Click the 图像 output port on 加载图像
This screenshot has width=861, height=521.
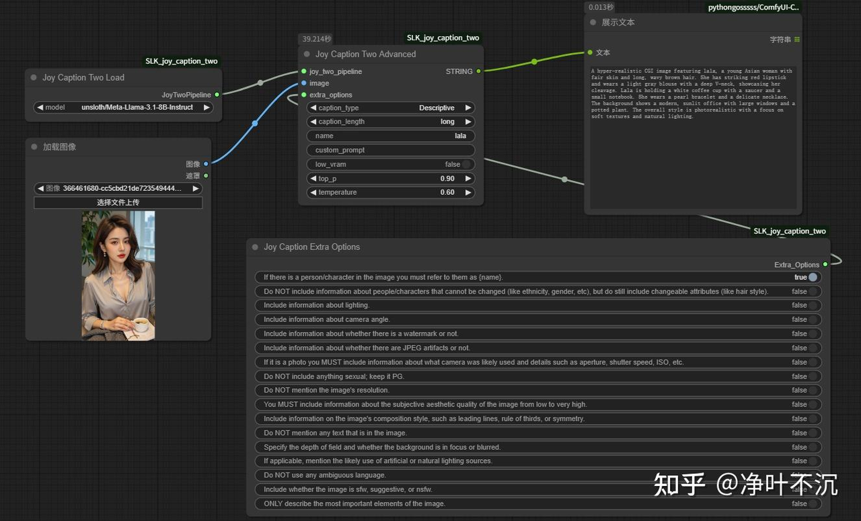(x=206, y=163)
